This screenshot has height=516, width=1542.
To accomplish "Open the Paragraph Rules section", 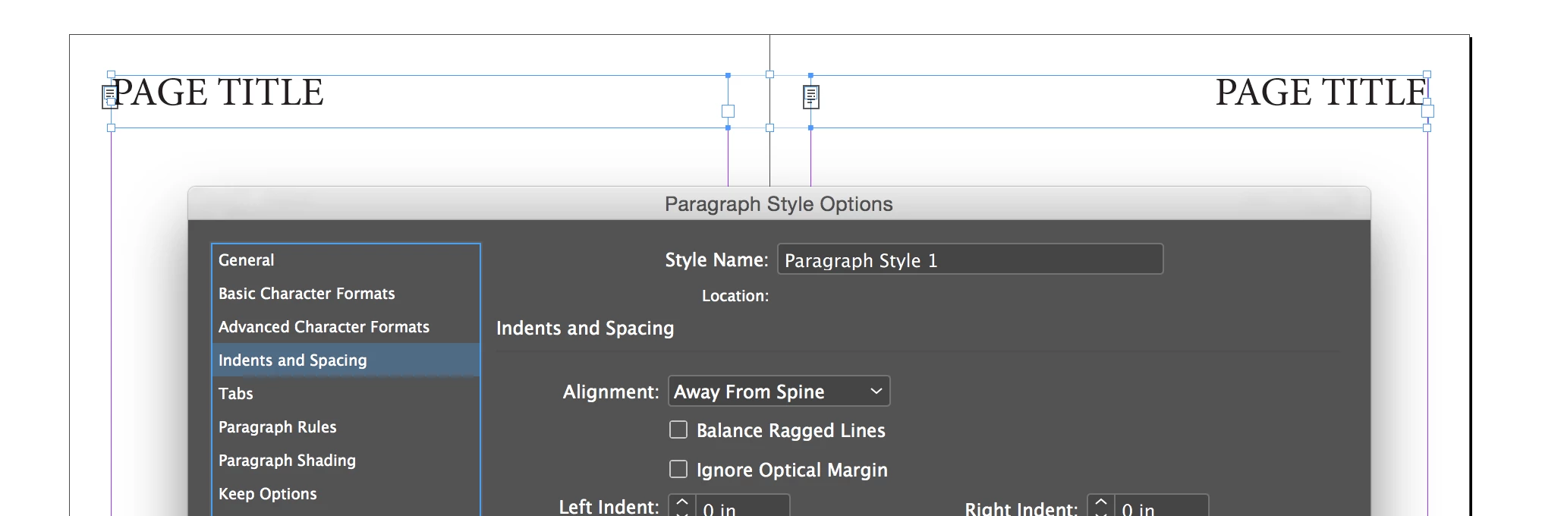I will (x=278, y=427).
